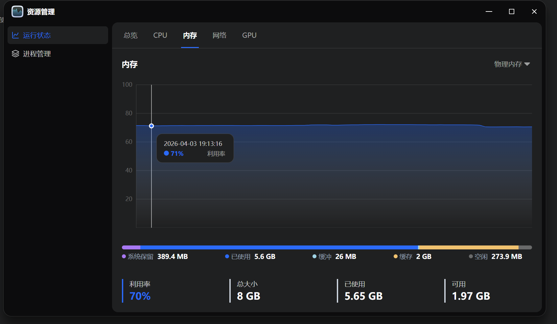Switch to the GPU tab
This screenshot has height=324, width=557.
pyautogui.click(x=249, y=35)
